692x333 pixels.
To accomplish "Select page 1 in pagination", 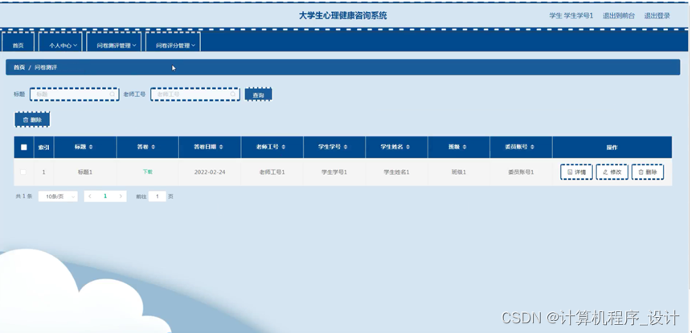I will coord(105,197).
